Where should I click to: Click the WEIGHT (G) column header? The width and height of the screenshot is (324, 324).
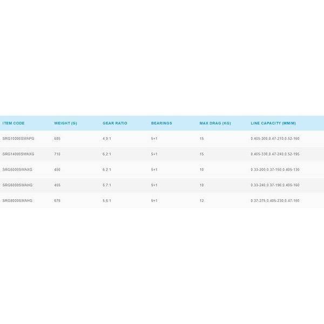65,123
